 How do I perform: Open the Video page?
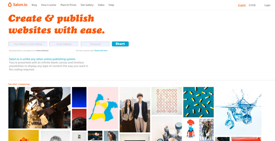[101, 5]
